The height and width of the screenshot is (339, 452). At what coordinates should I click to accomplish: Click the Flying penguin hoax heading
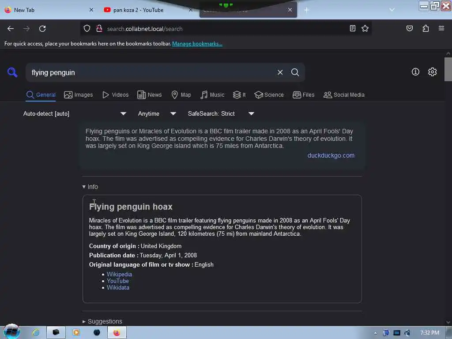click(x=131, y=207)
